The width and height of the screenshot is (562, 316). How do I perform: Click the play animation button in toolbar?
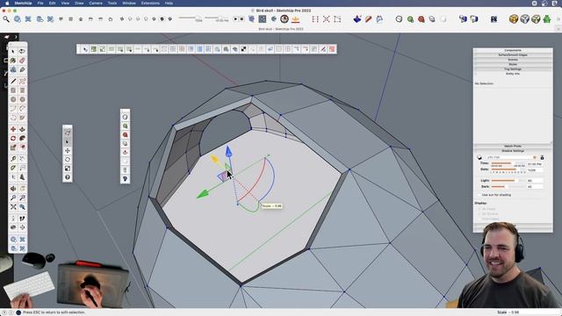click(235, 18)
